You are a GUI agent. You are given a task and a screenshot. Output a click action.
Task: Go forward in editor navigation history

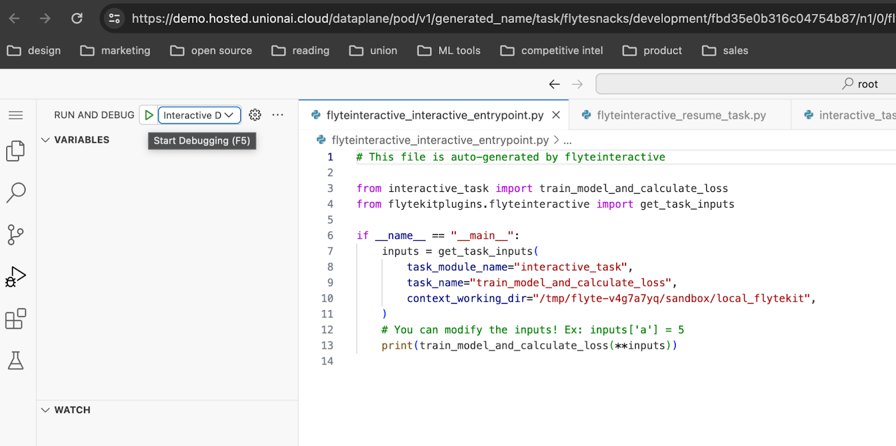click(577, 84)
